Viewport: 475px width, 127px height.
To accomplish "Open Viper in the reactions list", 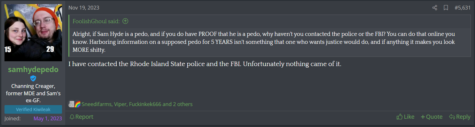I will point(120,104).
